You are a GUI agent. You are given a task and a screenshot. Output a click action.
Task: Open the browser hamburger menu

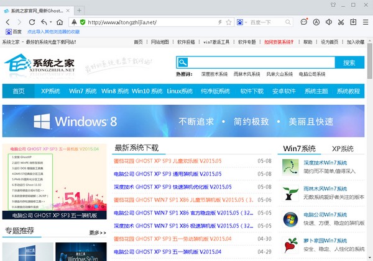point(366,22)
